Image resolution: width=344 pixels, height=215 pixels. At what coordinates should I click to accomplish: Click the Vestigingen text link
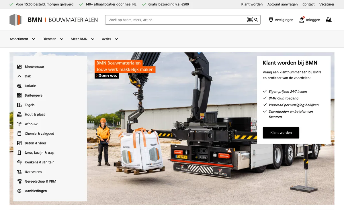coord(284,20)
